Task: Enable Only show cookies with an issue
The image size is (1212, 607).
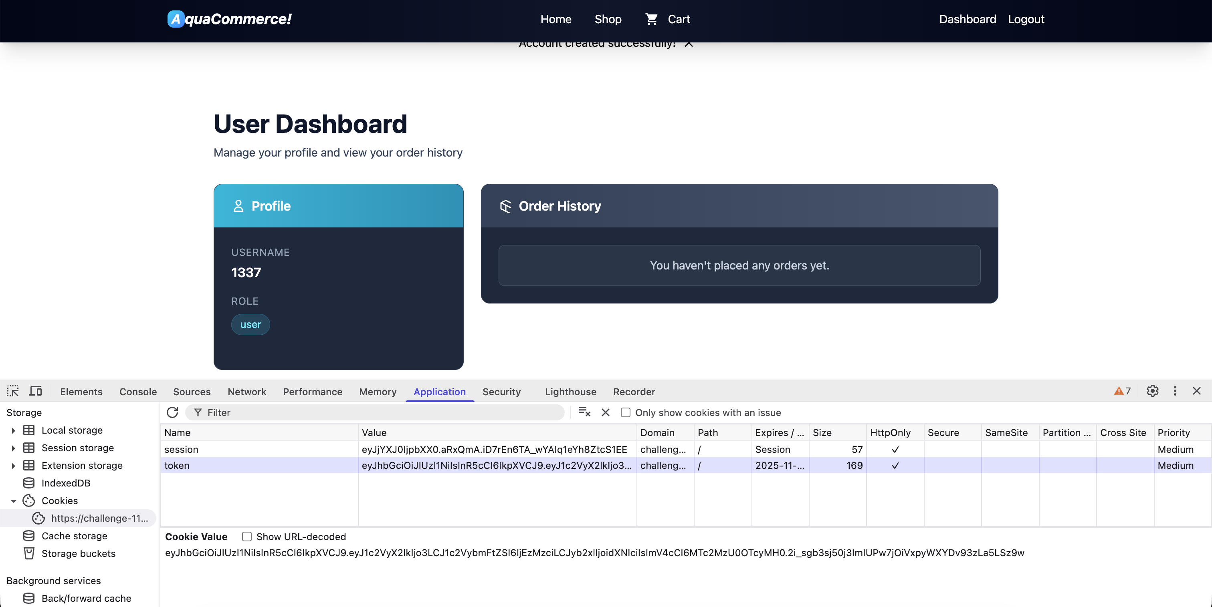Action: point(625,412)
